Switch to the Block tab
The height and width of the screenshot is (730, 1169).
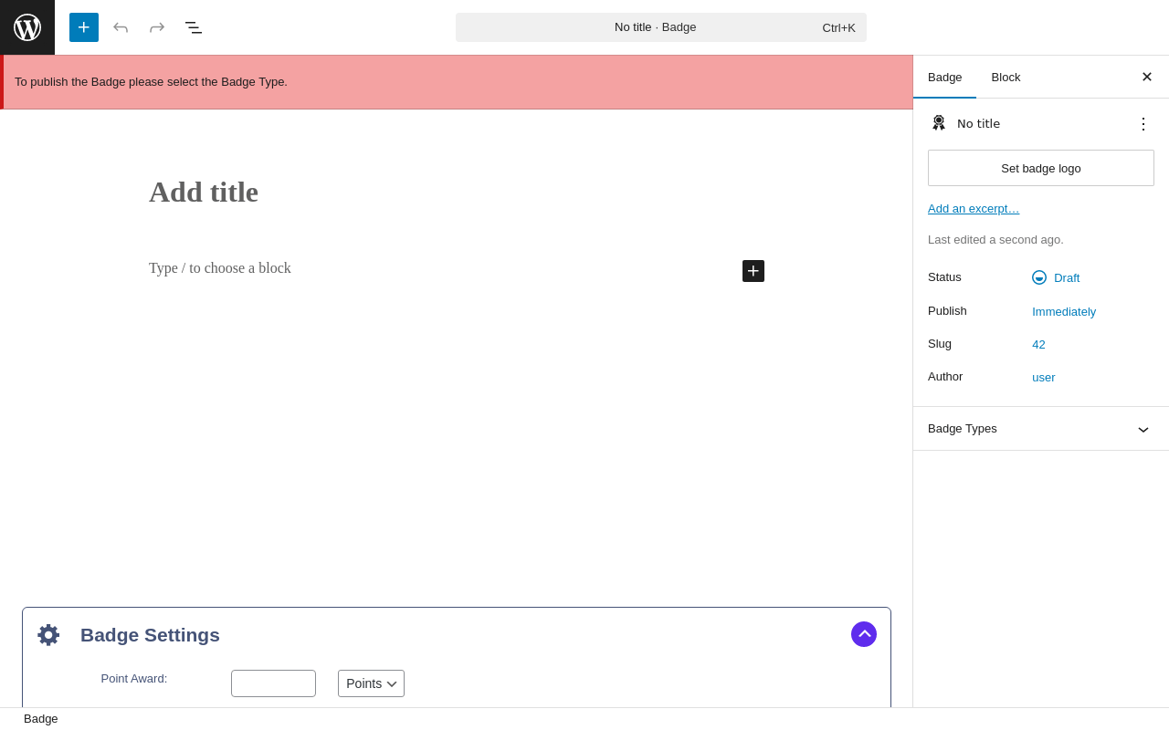point(1006,77)
